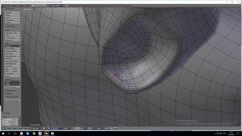Click Make Edge/Face button
242x136 pixels.
12,56
